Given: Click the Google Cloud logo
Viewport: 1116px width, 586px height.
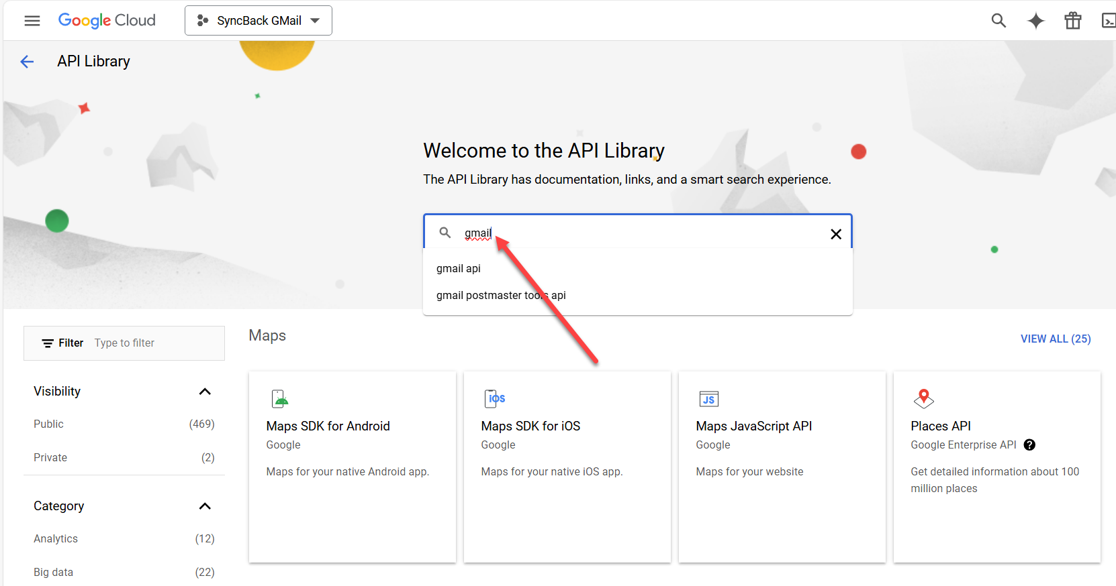Looking at the screenshot, I should click(x=107, y=21).
